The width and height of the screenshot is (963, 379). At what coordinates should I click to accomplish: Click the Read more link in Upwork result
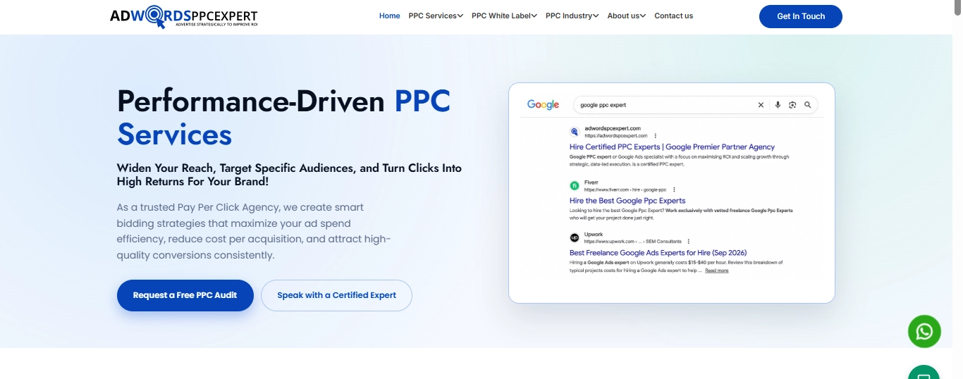click(717, 271)
